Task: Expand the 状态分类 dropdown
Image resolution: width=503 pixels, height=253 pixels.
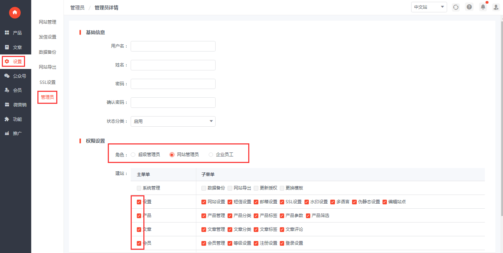Action: 173,121
